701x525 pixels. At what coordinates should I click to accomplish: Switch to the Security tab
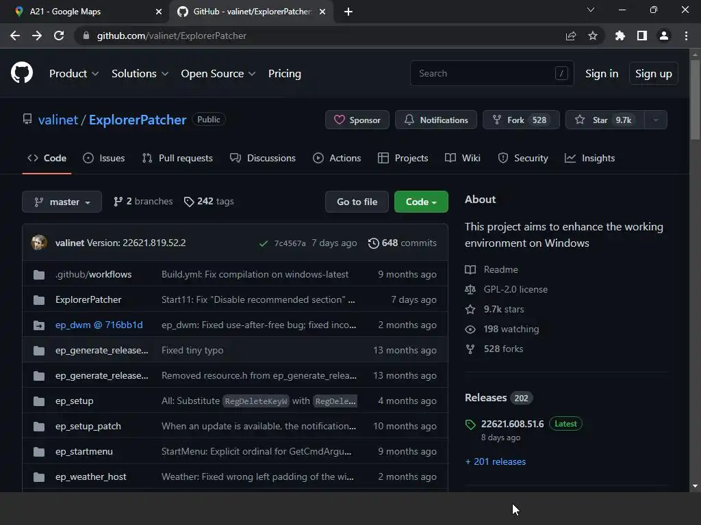pos(522,158)
